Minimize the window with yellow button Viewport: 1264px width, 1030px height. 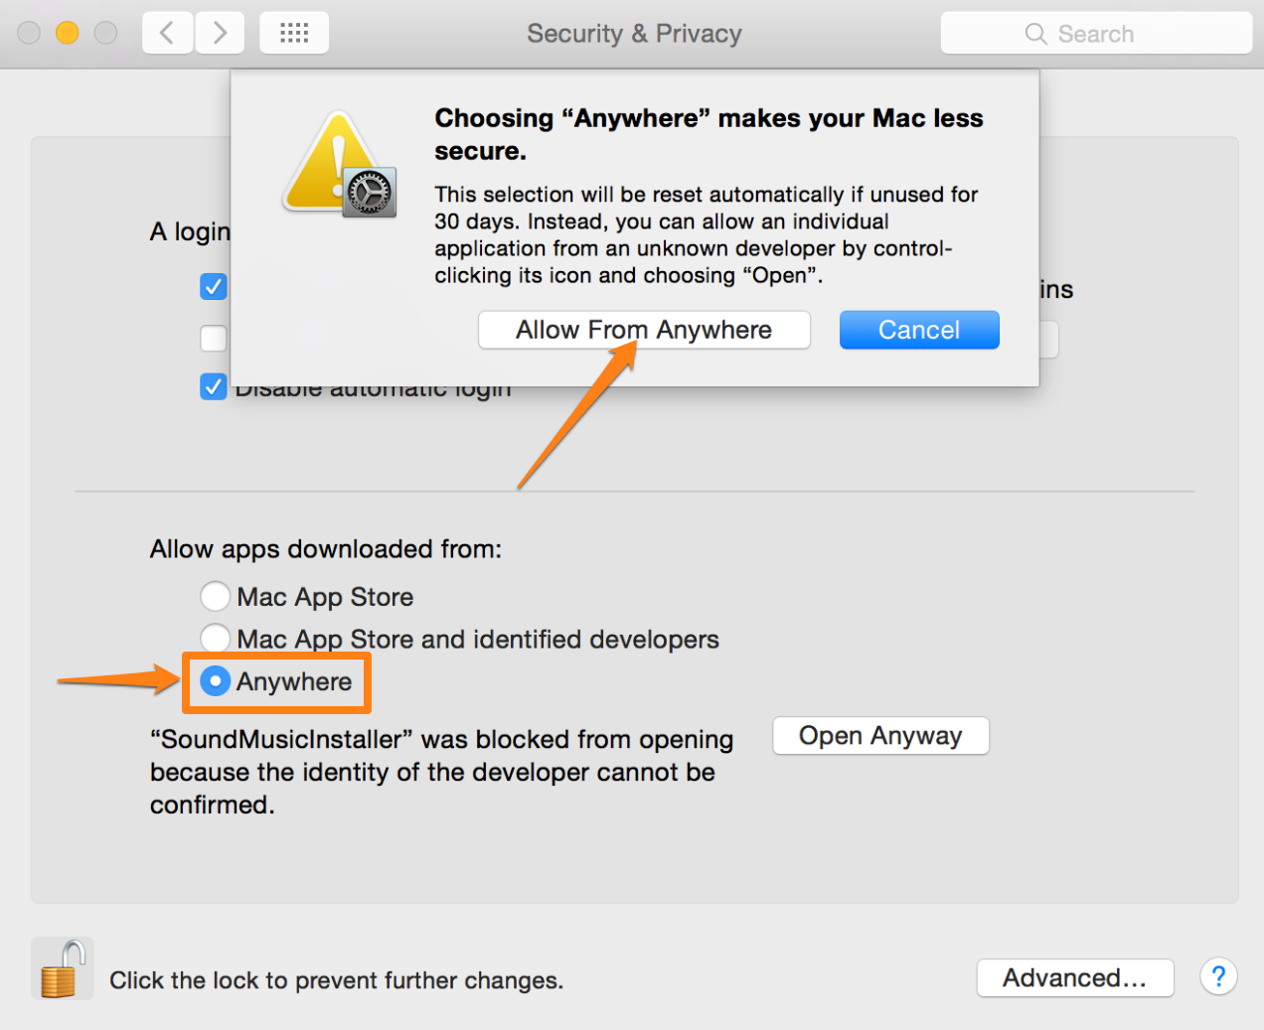(67, 34)
